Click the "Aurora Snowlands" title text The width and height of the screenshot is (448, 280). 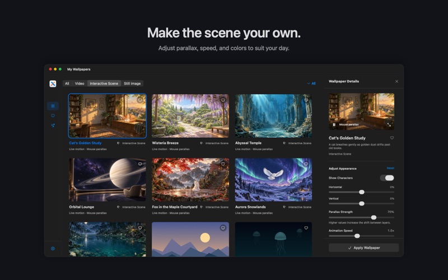[x=250, y=207]
